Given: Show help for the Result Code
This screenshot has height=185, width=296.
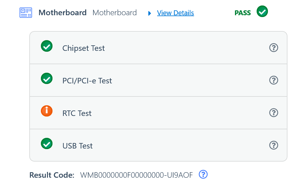Looking at the screenshot, I should [x=203, y=174].
